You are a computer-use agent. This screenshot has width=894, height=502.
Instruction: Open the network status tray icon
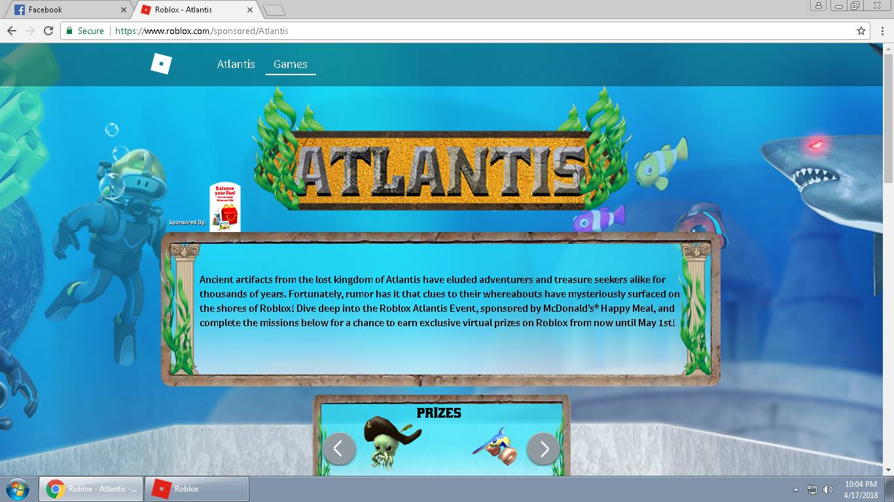[812, 490]
